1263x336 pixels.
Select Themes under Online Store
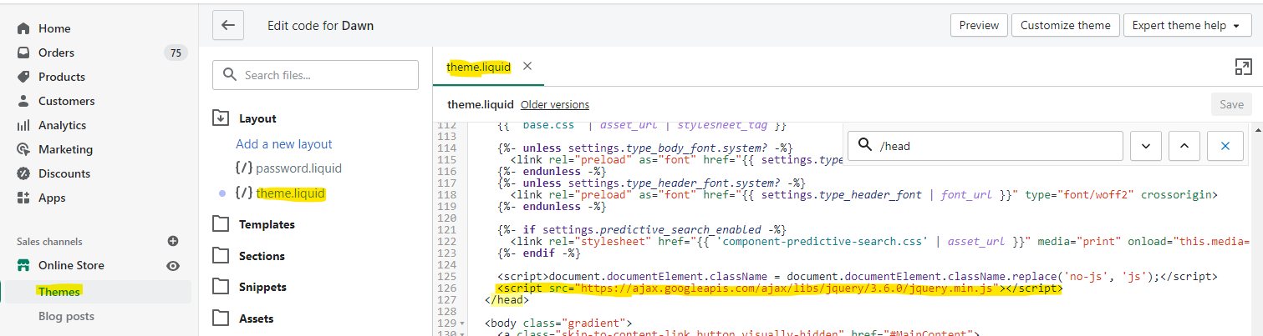[x=59, y=292]
